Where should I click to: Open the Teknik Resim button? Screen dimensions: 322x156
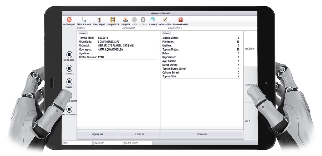[202, 134]
